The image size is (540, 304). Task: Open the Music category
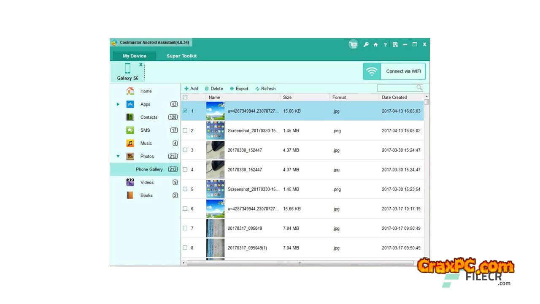[x=146, y=144]
